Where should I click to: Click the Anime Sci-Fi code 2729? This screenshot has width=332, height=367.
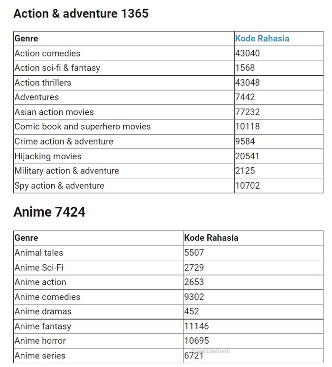click(x=194, y=267)
